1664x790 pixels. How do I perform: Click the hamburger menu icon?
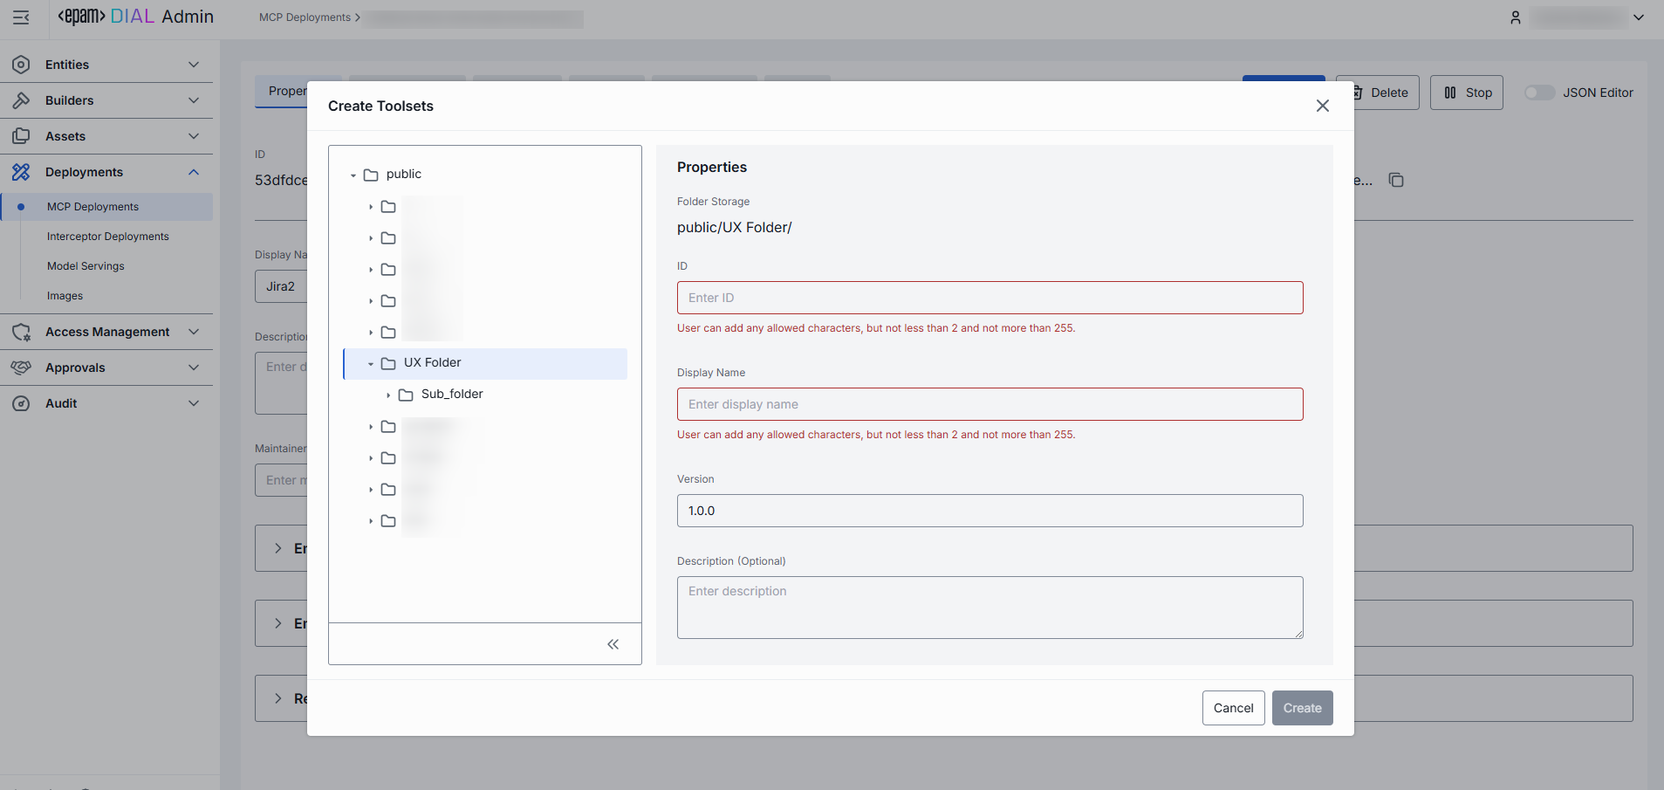21,17
